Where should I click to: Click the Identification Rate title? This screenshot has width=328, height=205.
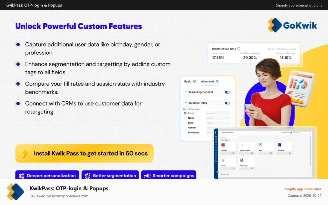[x=224, y=49]
